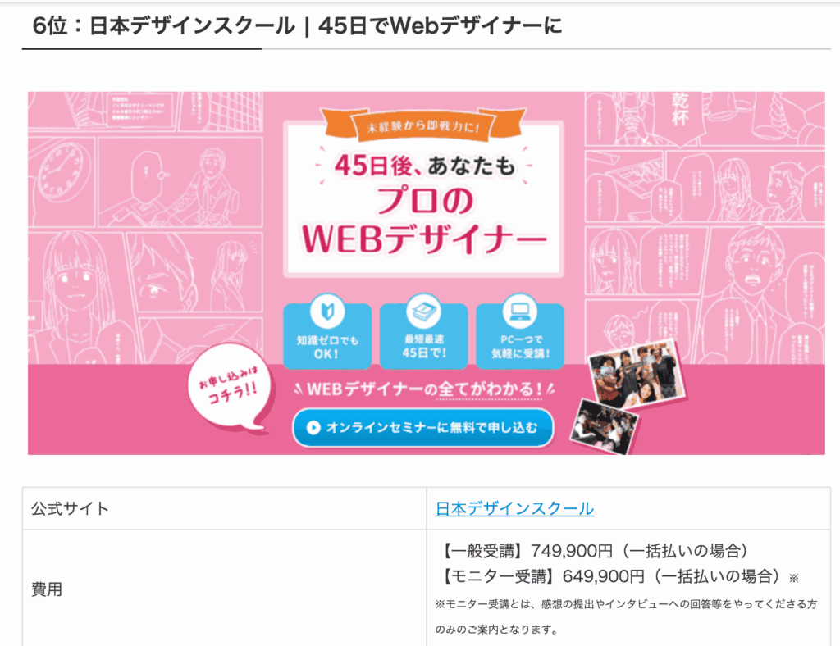This screenshot has width=840, height=646.
Task: Click the WEBデザイナーの全てがわかる! tagline text
Action: coord(424,389)
